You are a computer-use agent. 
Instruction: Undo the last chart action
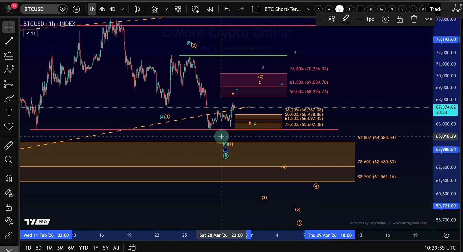pyautogui.click(x=227, y=9)
